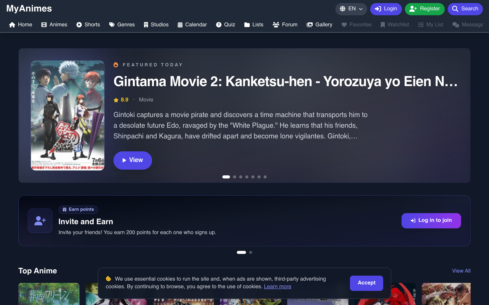Viewport: 489px width, 305px height.
Task: Open the My List menu item
Action: pos(431,25)
